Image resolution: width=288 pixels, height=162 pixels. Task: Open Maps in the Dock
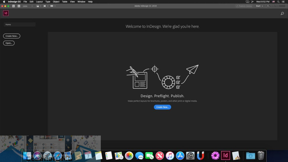pos(119,156)
